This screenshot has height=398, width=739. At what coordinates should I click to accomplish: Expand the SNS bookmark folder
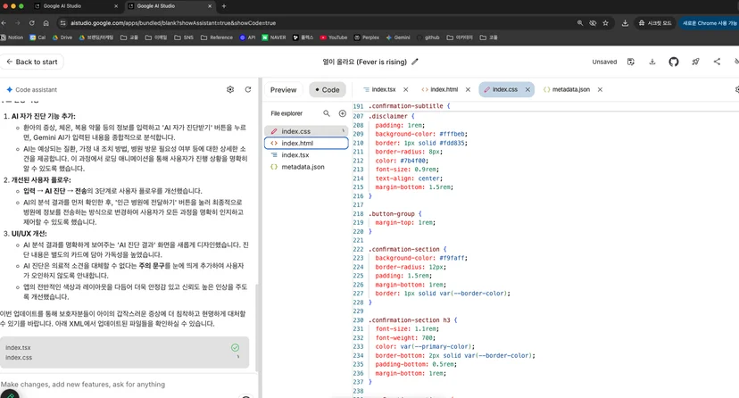click(184, 37)
